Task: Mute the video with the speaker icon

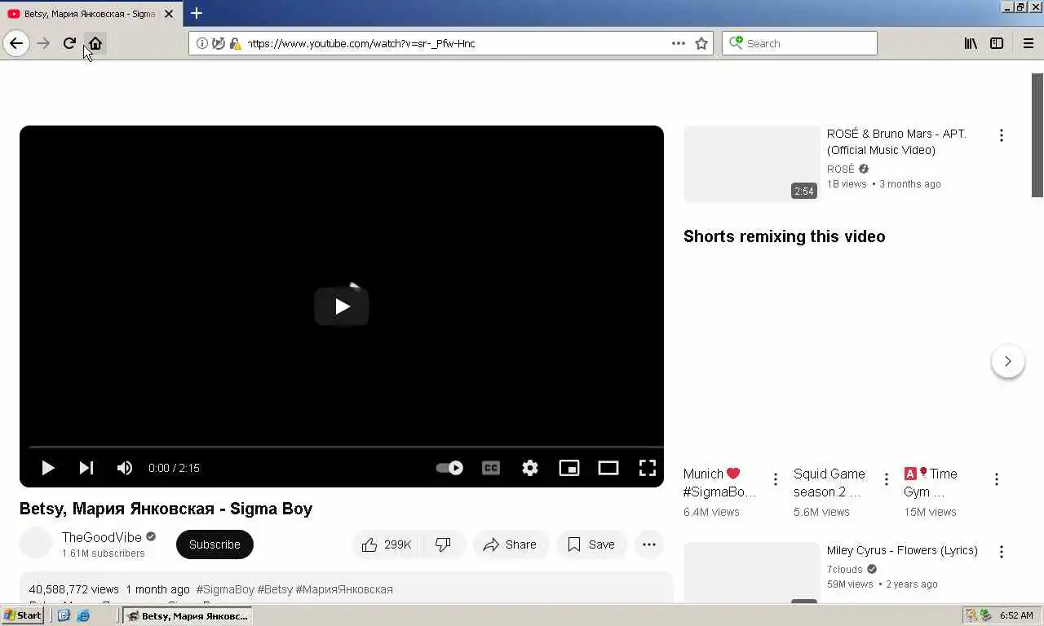Action: tap(124, 468)
